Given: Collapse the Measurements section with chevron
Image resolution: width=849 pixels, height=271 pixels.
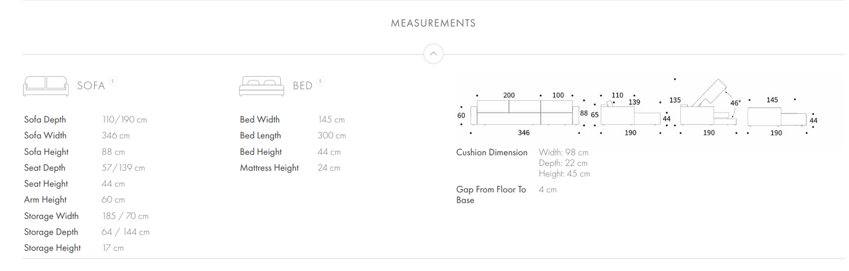Looking at the screenshot, I should [x=433, y=54].
